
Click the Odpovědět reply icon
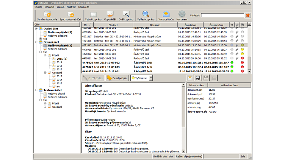(110, 14)
